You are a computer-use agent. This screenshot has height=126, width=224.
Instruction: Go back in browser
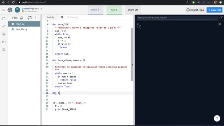pos(3,2)
